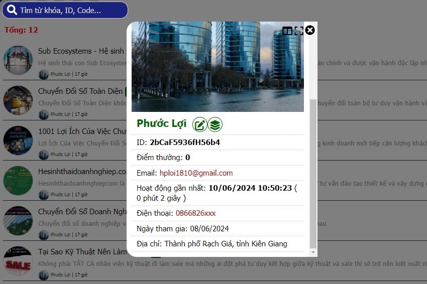Screen dimensions: 427x284
Task: Click the edit profile pencil icon
Action: tap(199, 124)
